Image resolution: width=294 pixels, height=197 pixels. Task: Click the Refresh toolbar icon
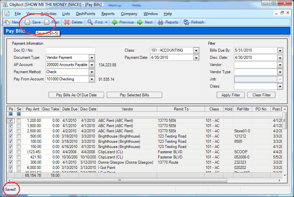click(186, 22)
